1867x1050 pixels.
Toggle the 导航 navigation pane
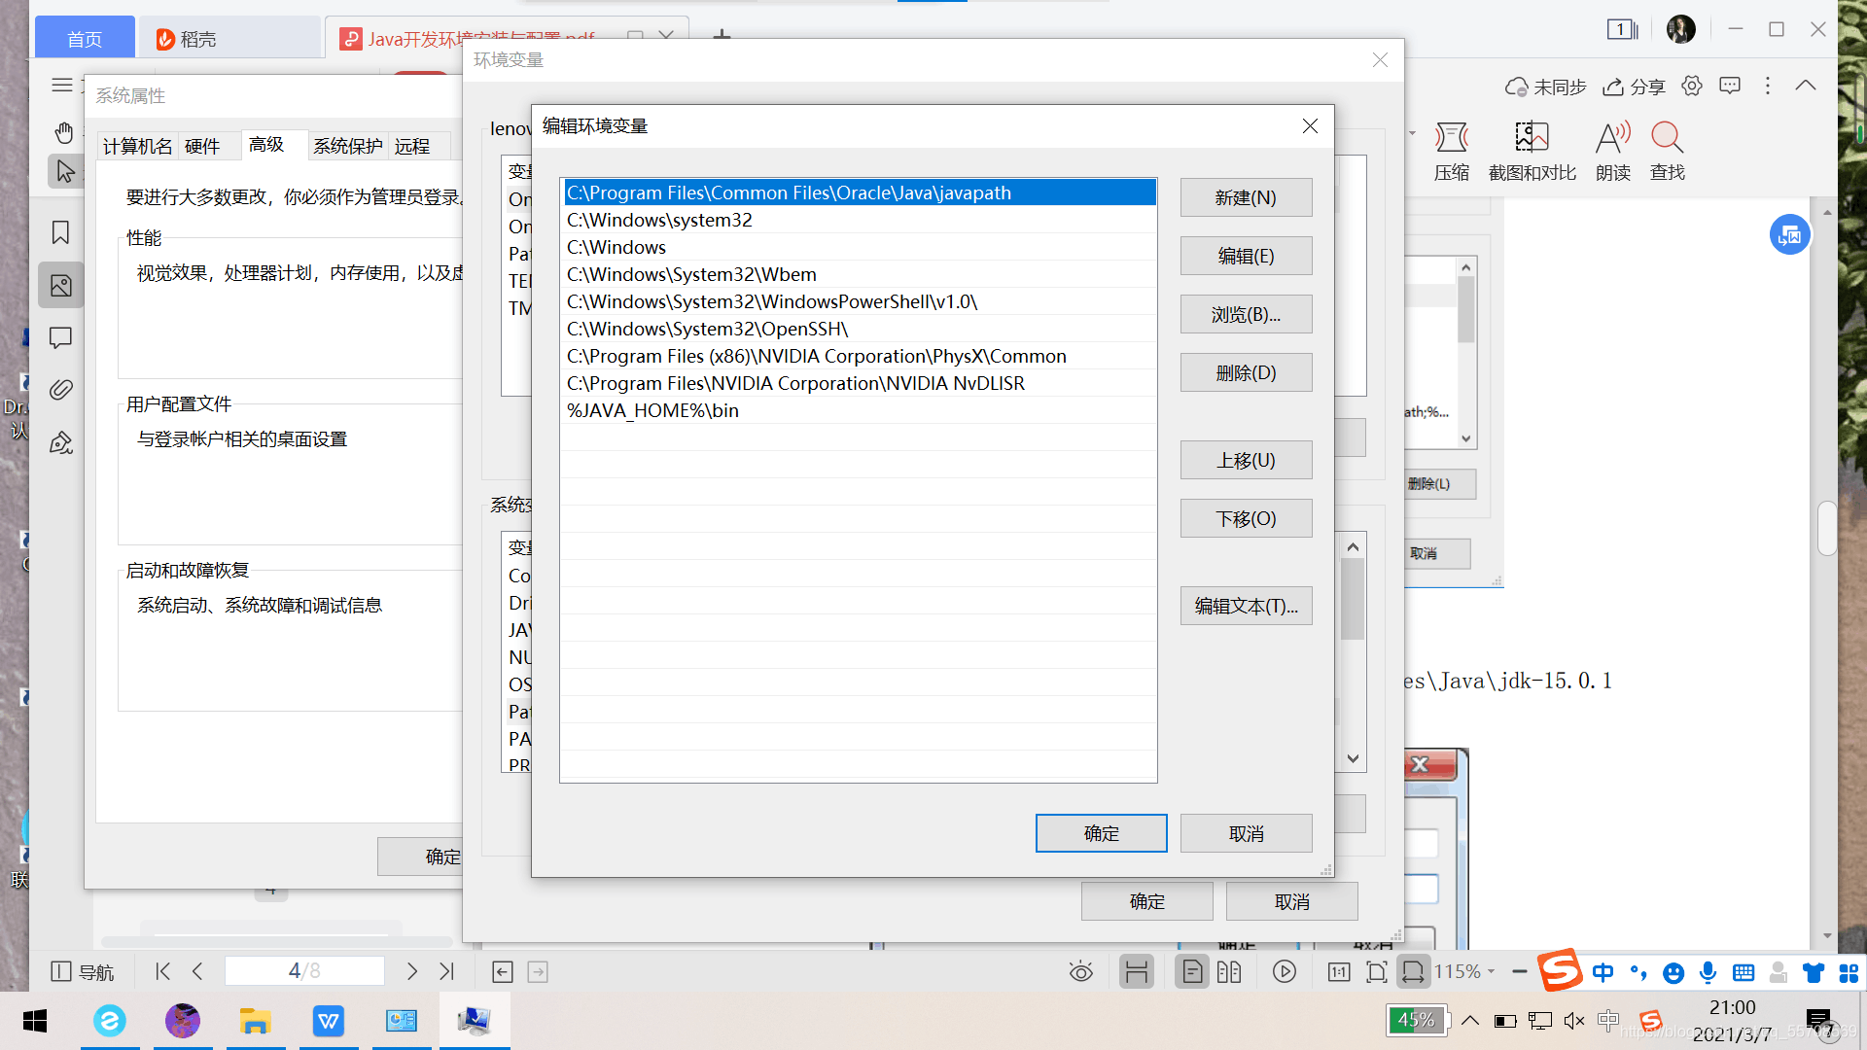(x=82, y=971)
